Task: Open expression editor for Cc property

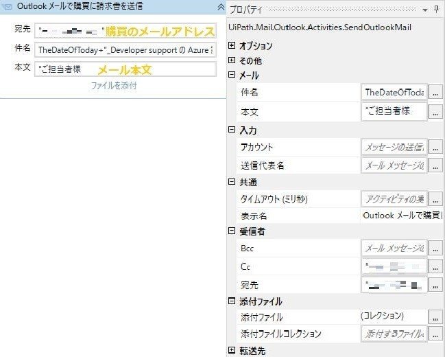Action: (435, 266)
